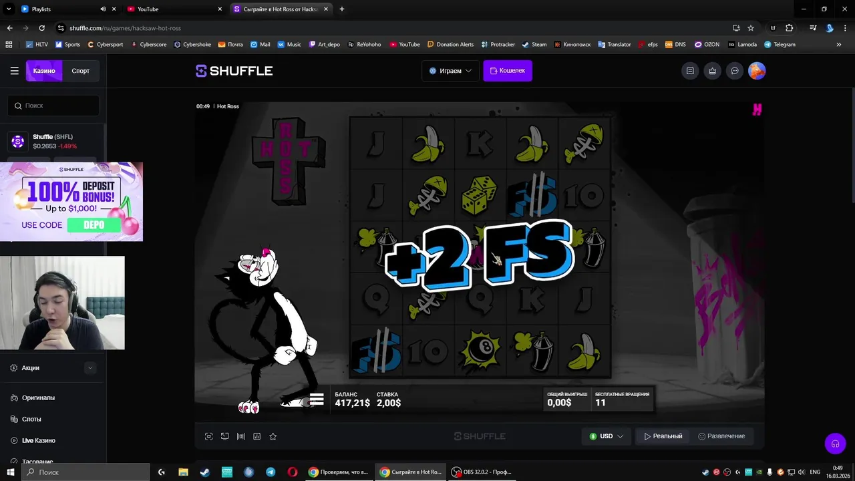
Task: Bookmark this page with the star icon
Action: pos(751,28)
